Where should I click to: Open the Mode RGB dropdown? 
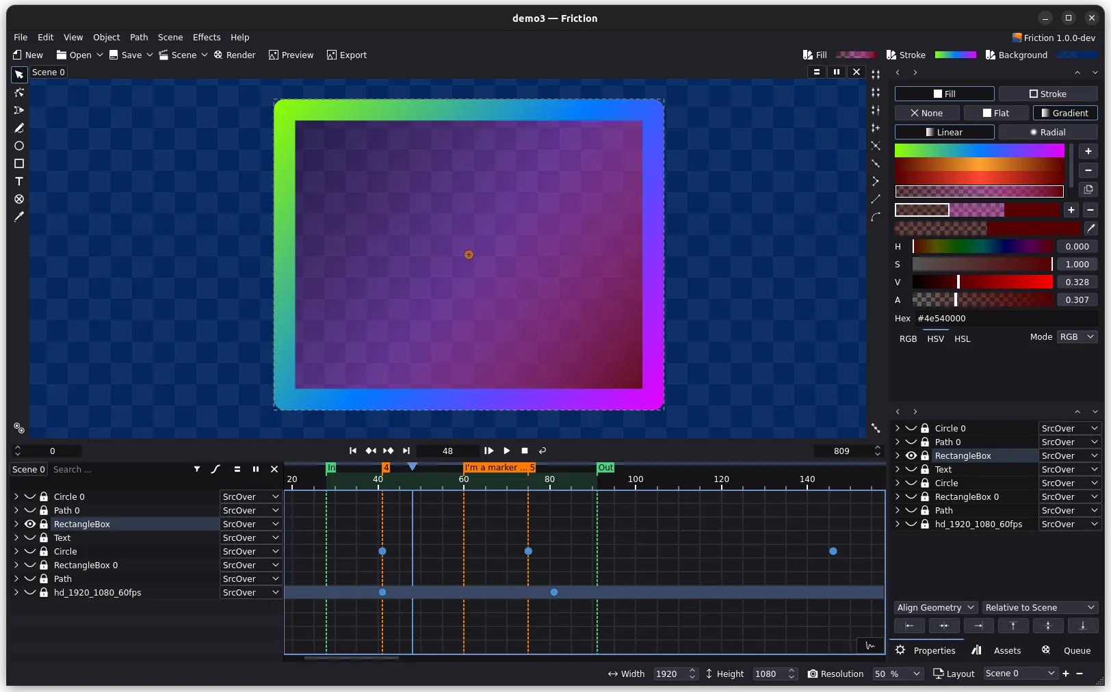click(1076, 336)
